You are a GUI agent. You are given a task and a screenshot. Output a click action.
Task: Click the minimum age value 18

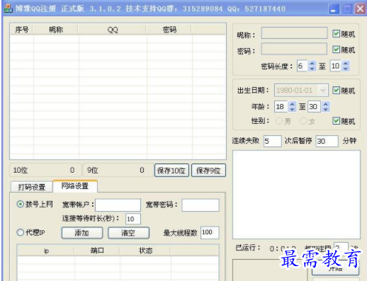coord(281,106)
